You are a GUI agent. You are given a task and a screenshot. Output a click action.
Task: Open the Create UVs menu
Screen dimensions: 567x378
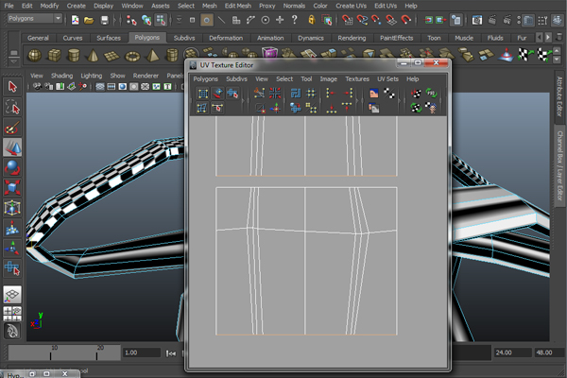point(351,6)
